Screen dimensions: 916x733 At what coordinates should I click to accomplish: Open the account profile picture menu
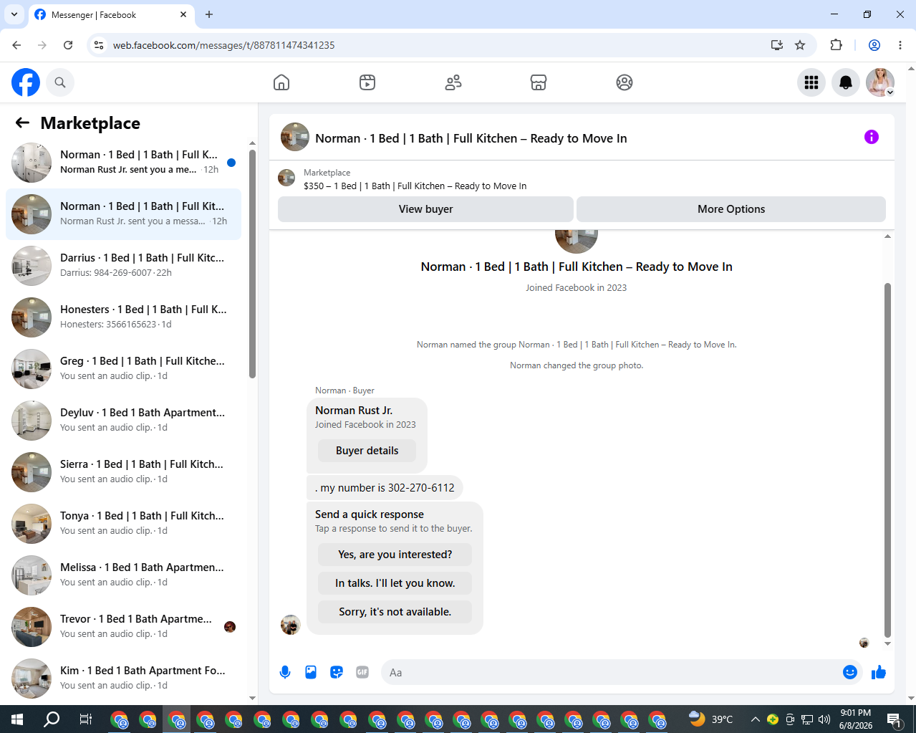880,82
